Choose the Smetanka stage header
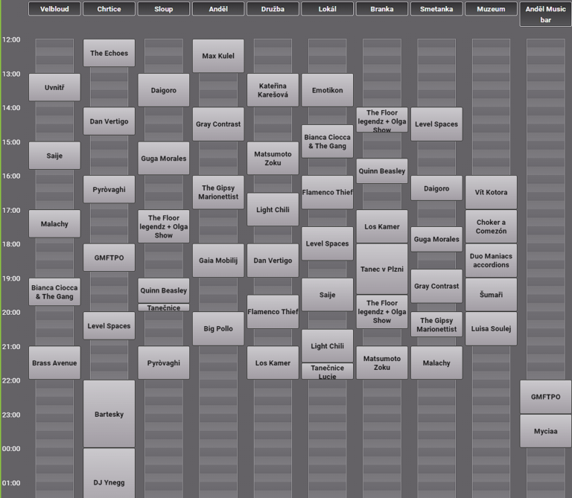 click(436, 9)
